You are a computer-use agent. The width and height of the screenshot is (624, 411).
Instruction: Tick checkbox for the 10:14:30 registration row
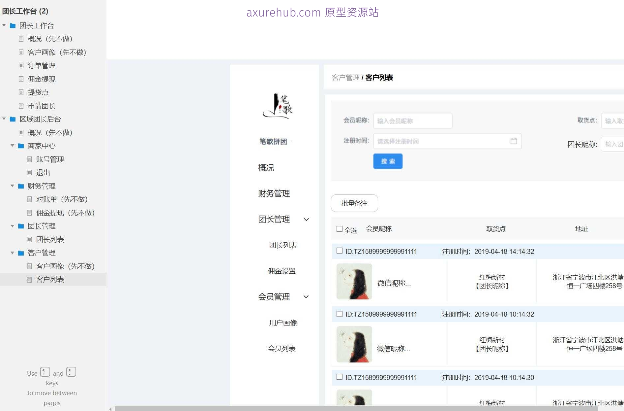[x=339, y=377]
